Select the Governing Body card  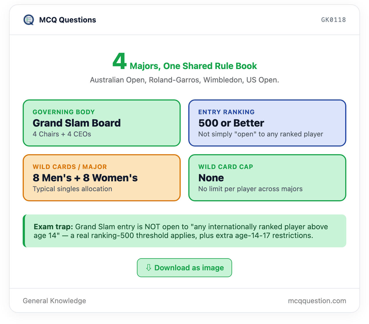point(102,123)
